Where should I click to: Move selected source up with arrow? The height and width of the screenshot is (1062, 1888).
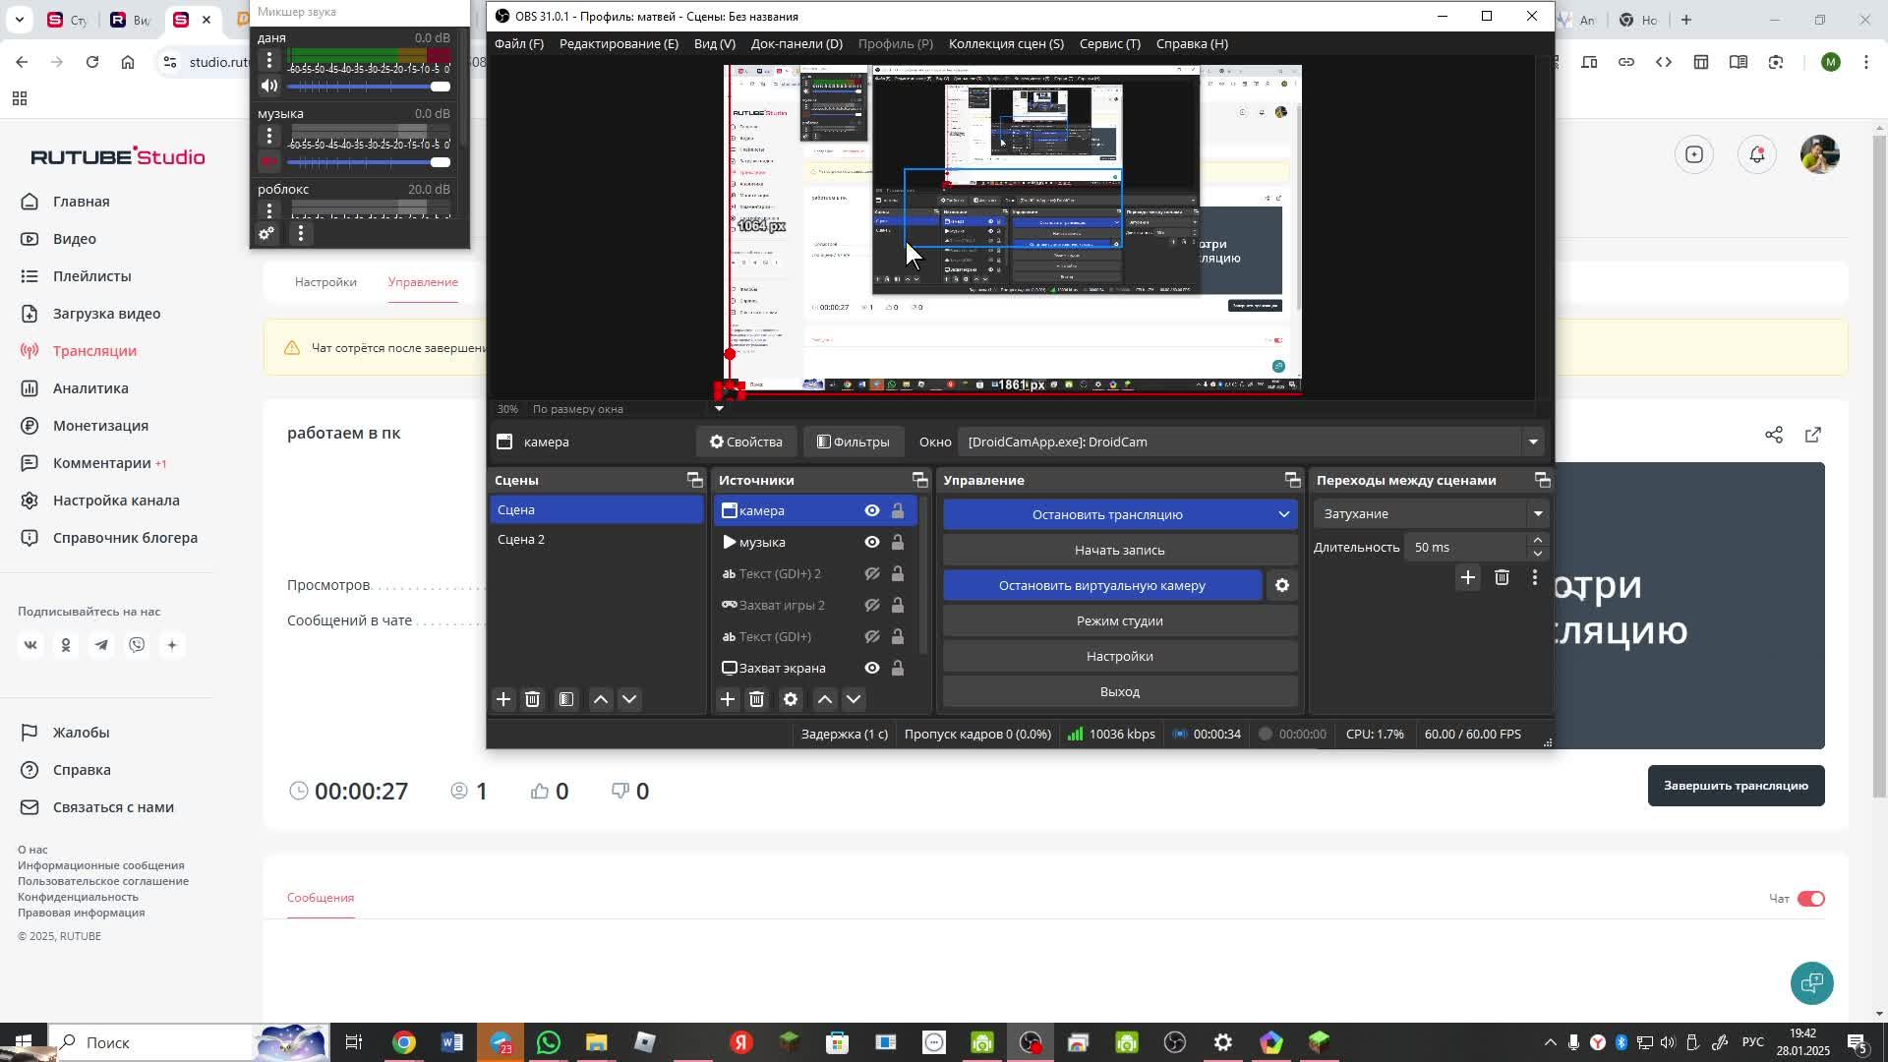coord(825,699)
